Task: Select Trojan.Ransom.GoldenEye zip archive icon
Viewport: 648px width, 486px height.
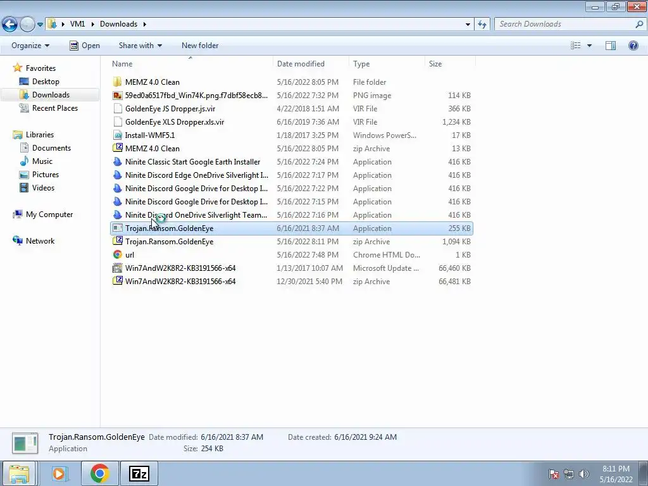Action: [x=117, y=242]
